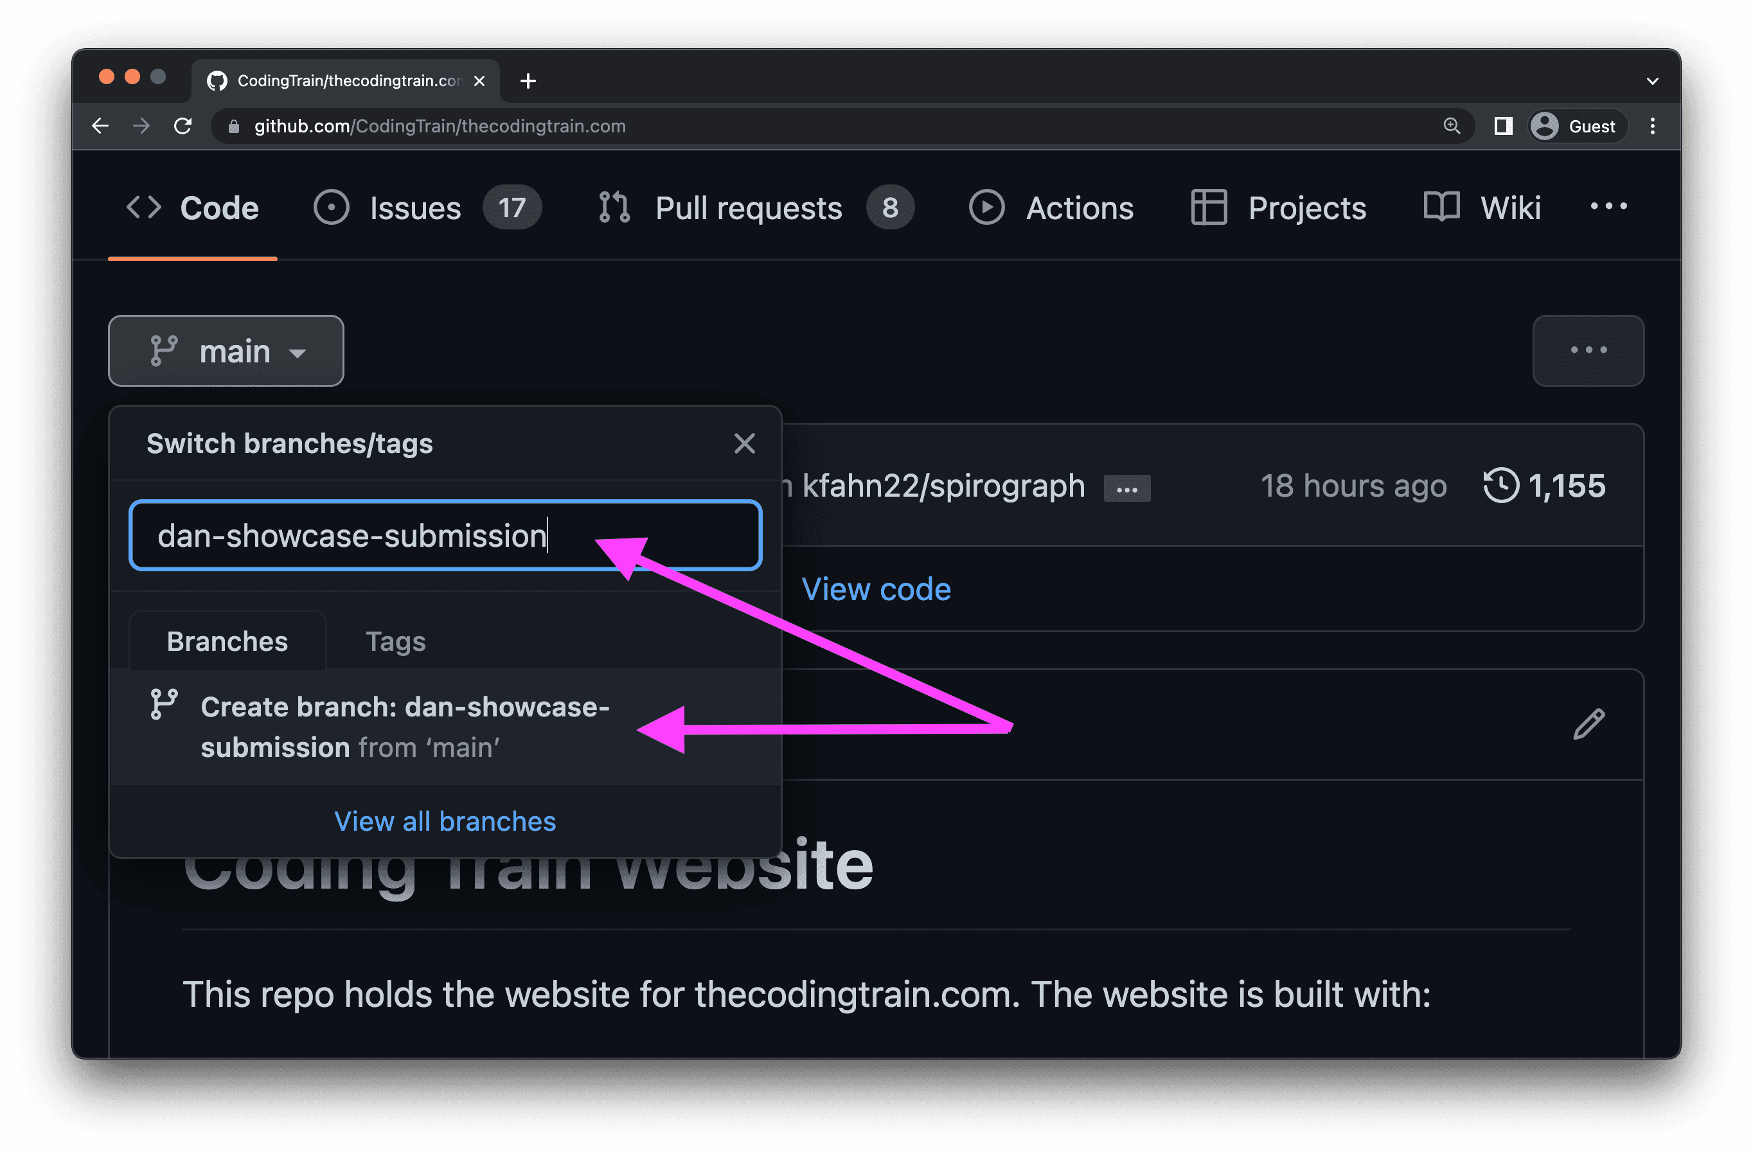Click the View all branches link

coord(444,821)
